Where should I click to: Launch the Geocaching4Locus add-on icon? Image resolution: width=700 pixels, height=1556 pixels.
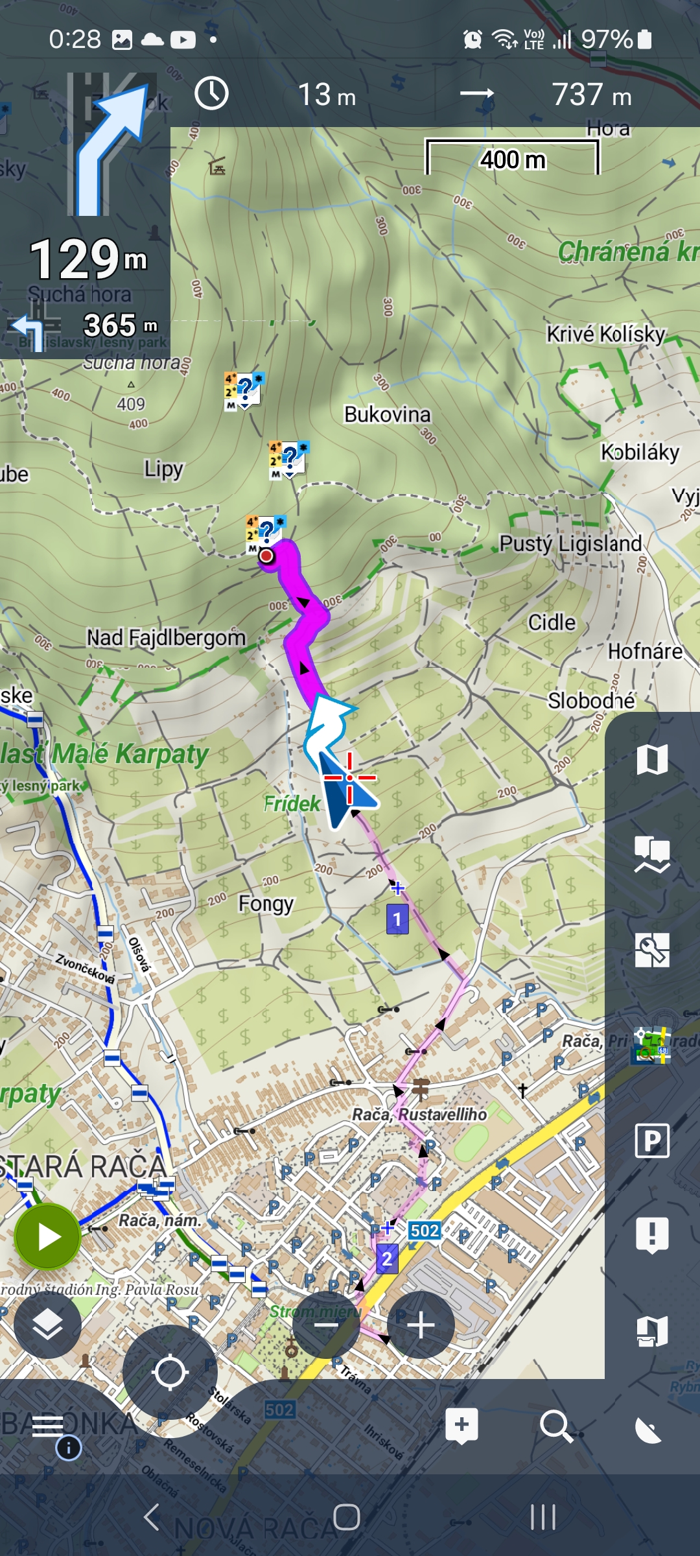(x=652, y=1045)
